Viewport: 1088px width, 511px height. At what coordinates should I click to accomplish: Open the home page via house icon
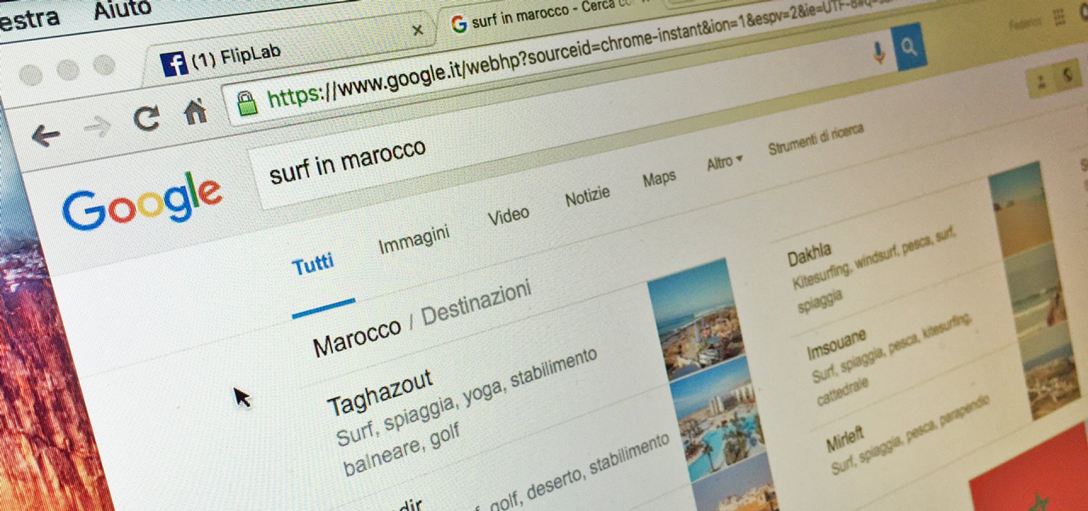(195, 110)
